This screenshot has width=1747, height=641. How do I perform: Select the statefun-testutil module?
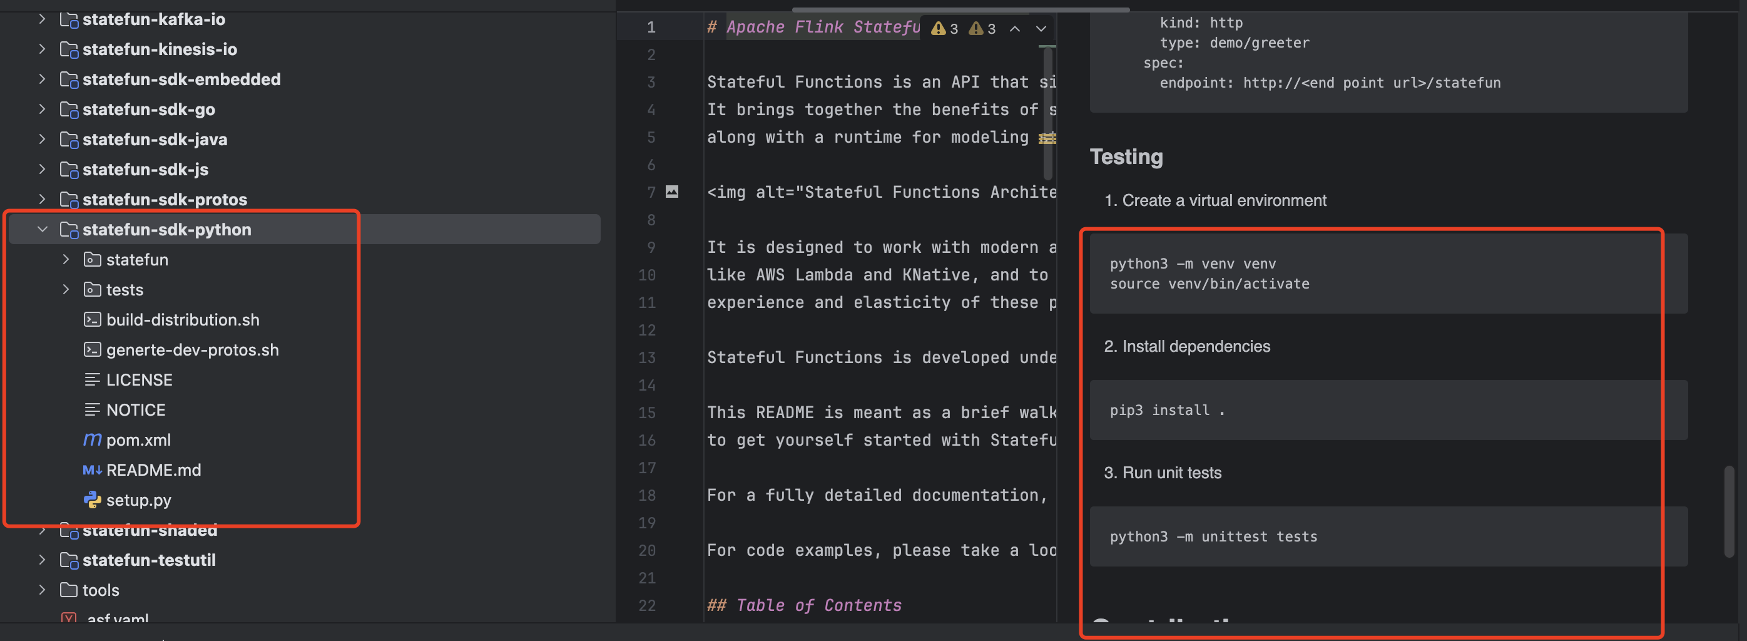(x=148, y=560)
